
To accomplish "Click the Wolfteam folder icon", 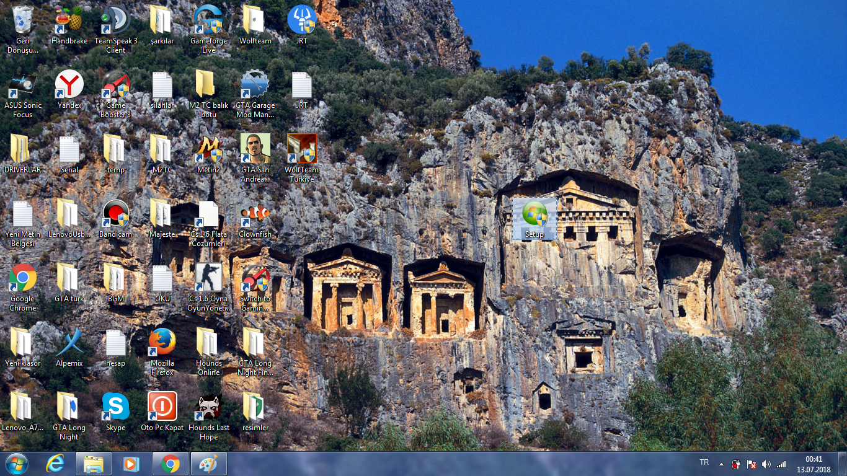I will [x=255, y=25].
